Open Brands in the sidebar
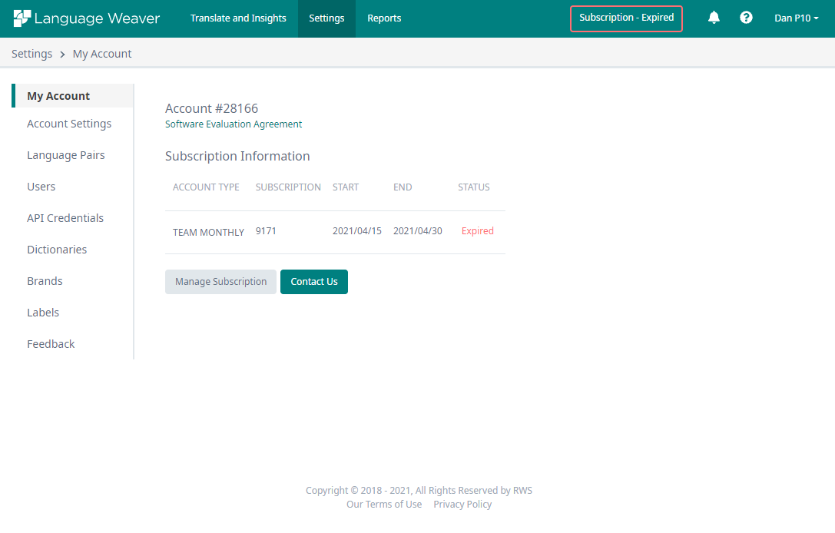 click(45, 280)
